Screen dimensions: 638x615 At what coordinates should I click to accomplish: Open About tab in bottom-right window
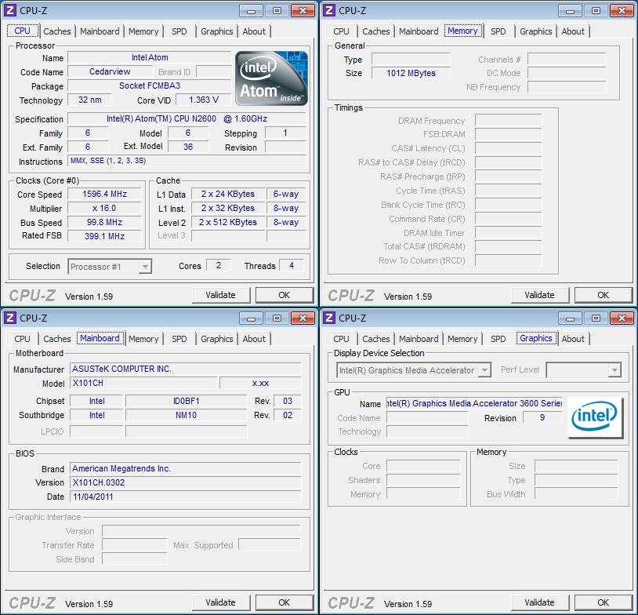tap(573, 339)
